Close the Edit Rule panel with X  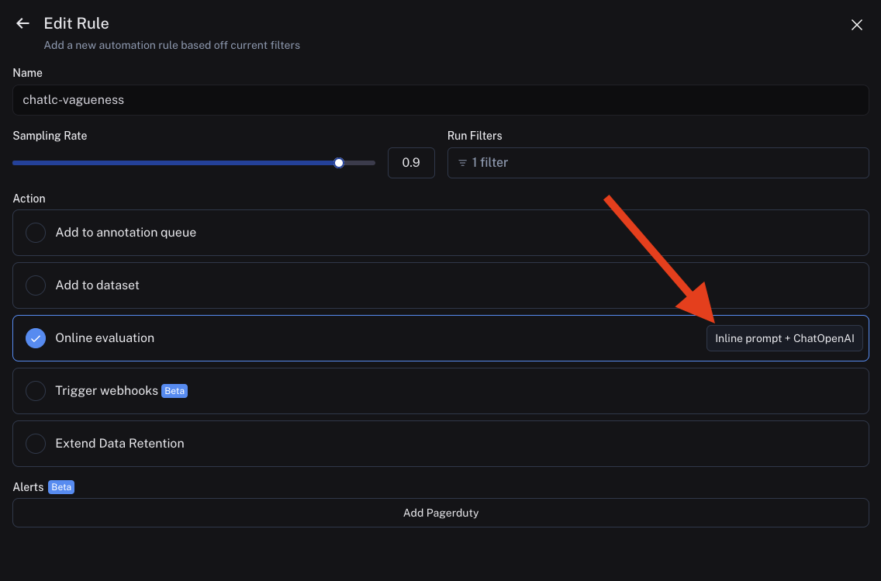pos(856,25)
